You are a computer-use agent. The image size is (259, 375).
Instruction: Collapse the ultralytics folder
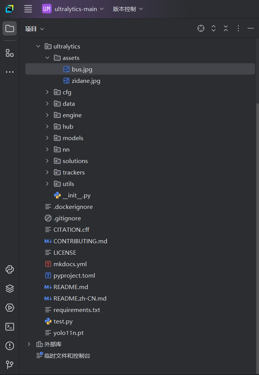click(x=38, y=46)
